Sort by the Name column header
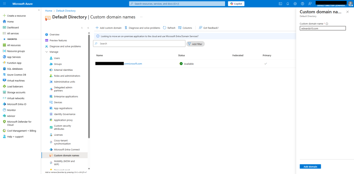 click(x=99, y=56)
